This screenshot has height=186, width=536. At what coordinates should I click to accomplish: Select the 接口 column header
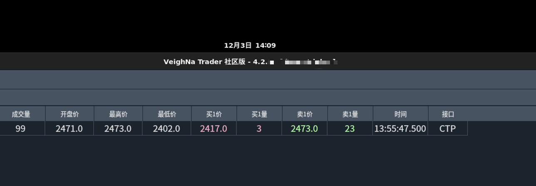pyautogui.click(x=448, y=114)
